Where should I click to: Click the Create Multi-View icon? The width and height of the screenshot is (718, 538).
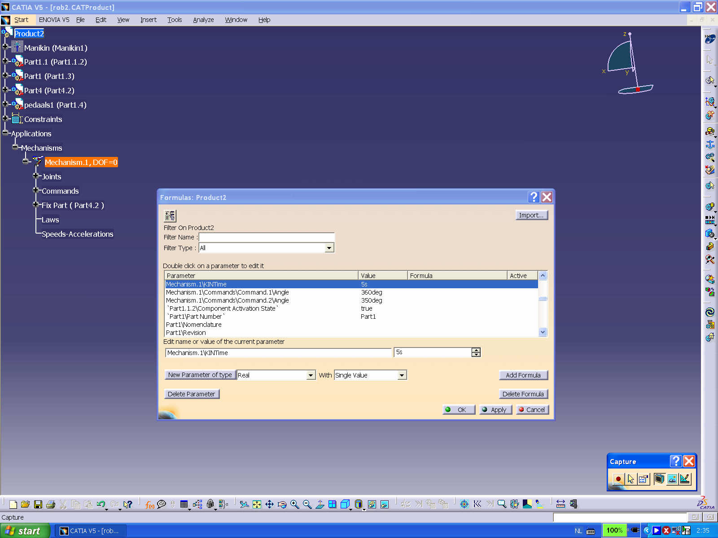pyautogui.click(x=332, y=504)
